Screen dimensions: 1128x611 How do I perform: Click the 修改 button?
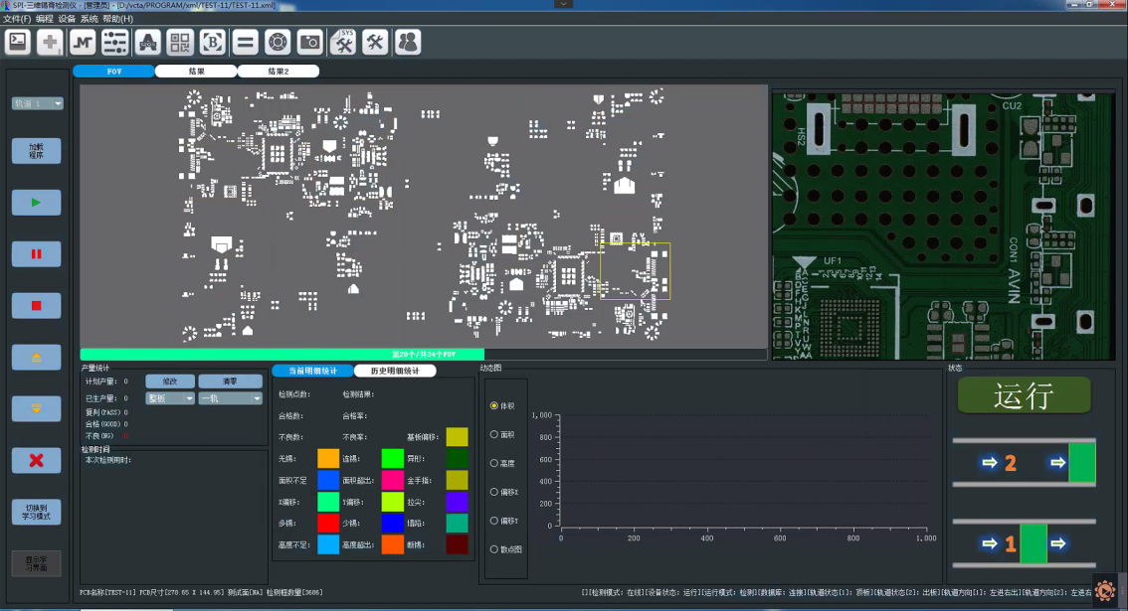[x=170, y=382]
